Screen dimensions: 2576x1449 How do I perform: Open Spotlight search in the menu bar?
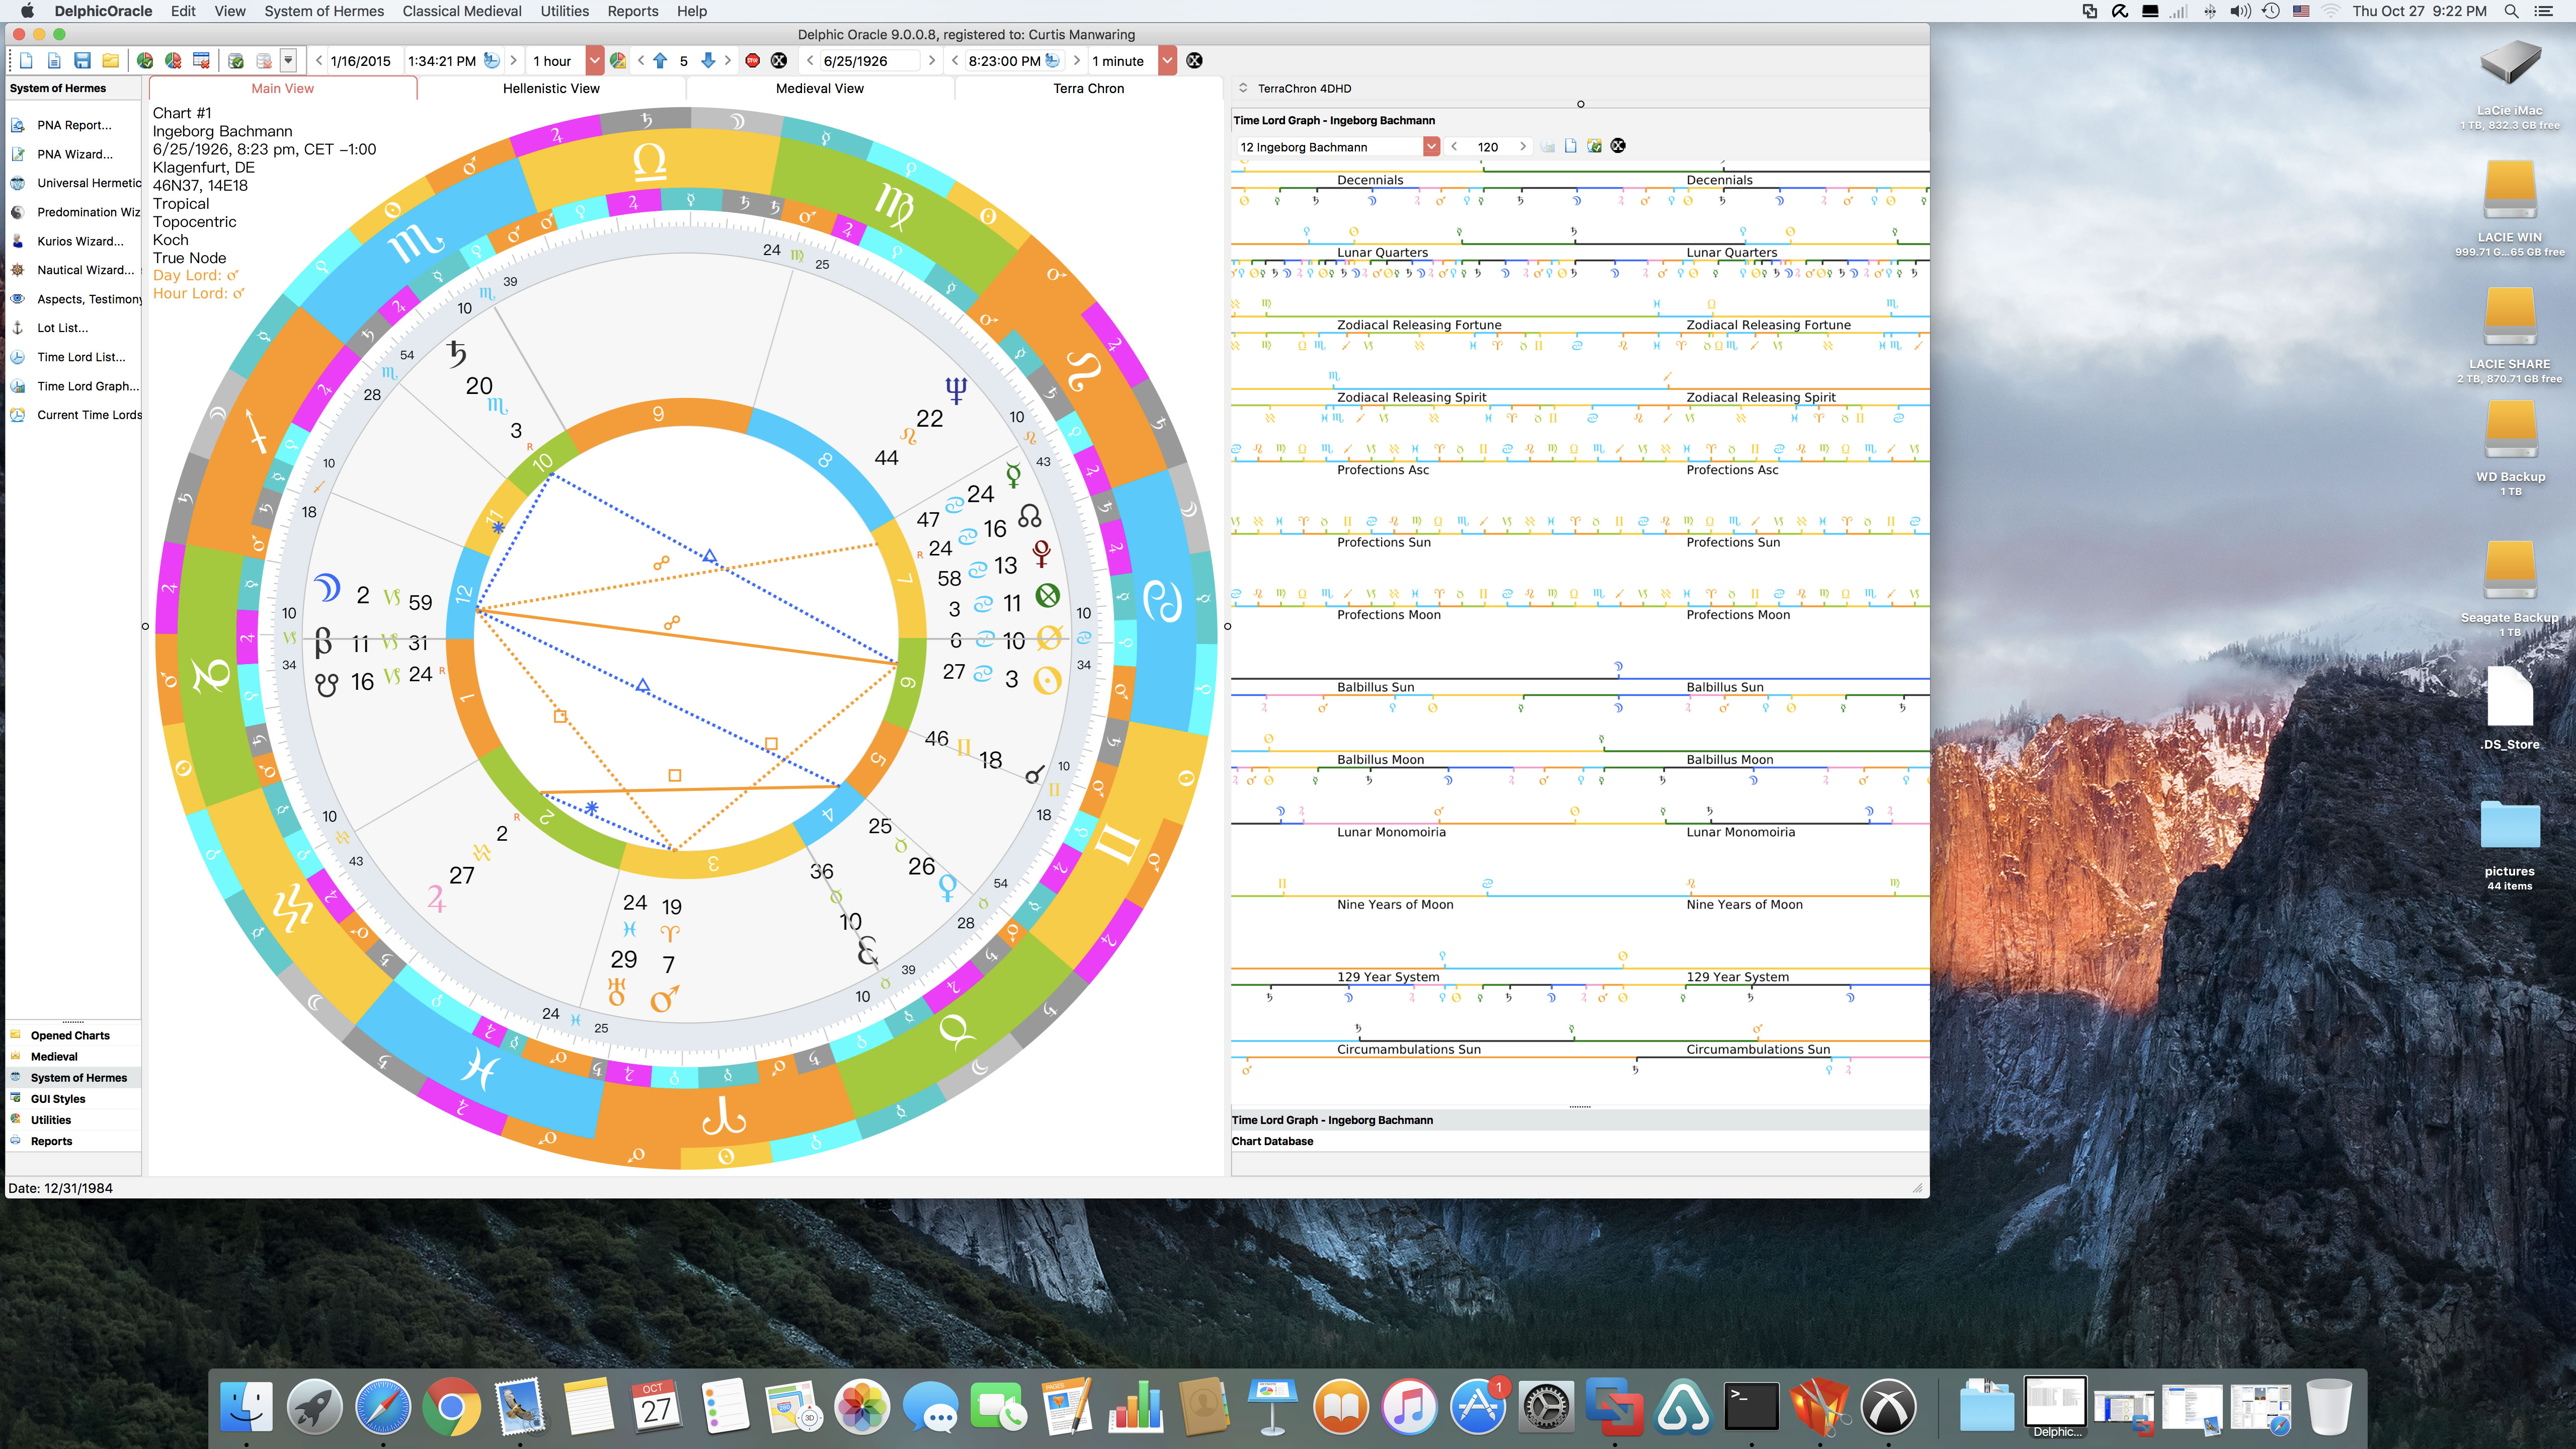tap(2511, 11)
